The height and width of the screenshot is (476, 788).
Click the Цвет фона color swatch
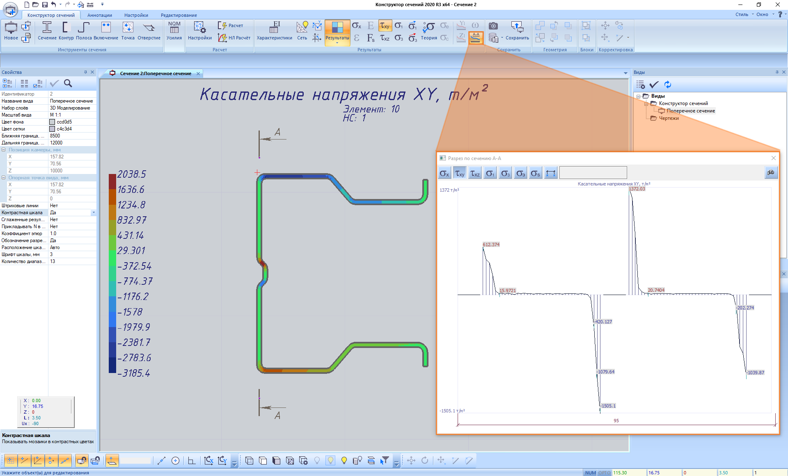tap(52, 122)
